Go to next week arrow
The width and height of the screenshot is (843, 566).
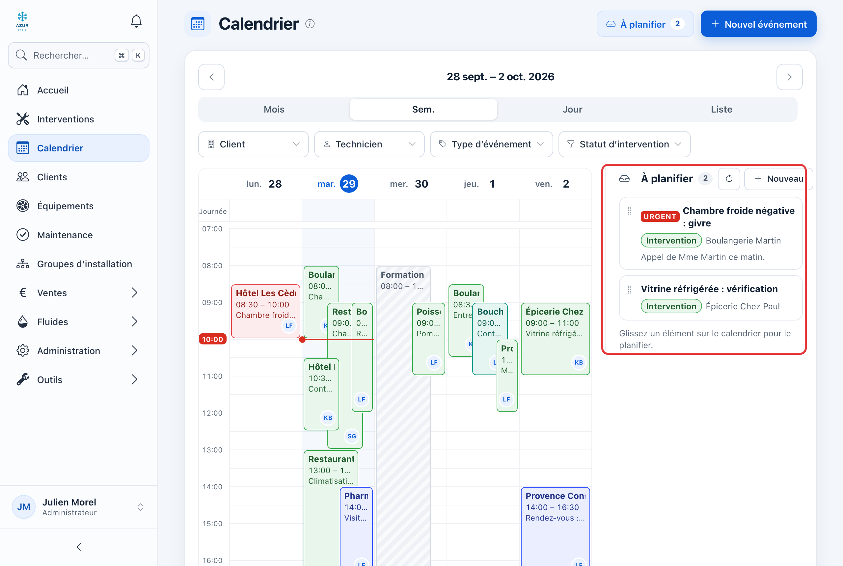coord(789,77)
